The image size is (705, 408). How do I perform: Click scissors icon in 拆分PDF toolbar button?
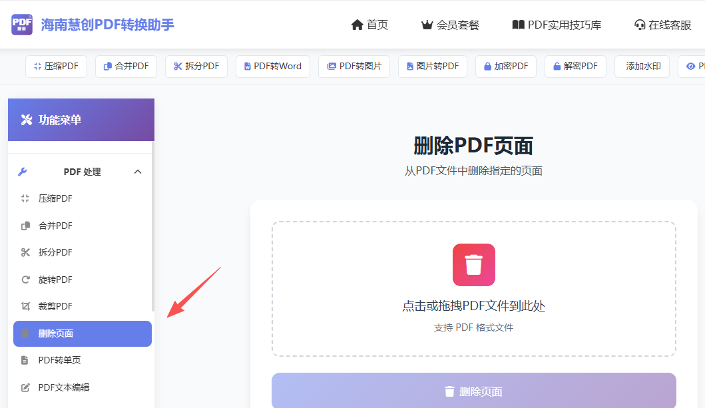178,67
